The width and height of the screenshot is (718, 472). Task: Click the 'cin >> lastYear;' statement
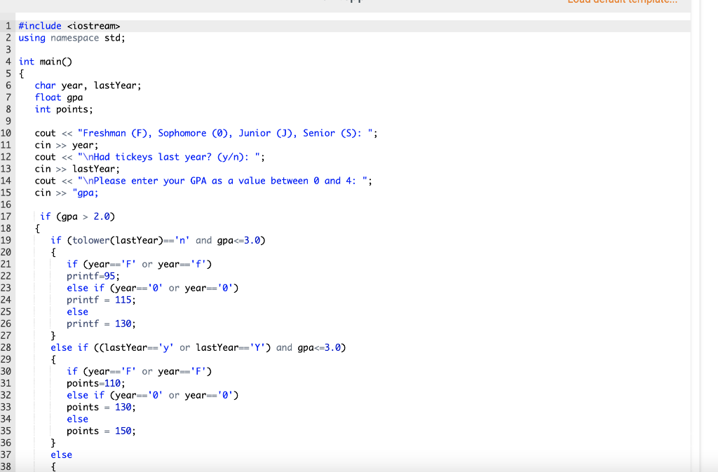coord(77,169)
